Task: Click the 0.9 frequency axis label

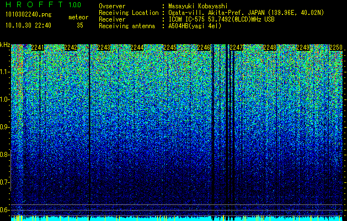Action: (x=4, y=127)
